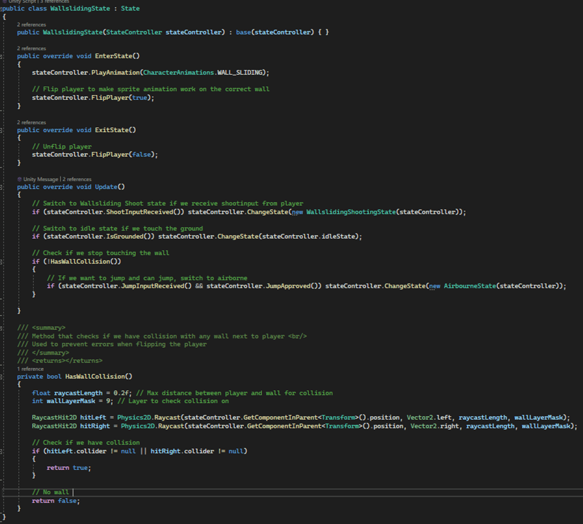
Task: Click the Unity Message icon above Update
Action: (x=19, y=179)
